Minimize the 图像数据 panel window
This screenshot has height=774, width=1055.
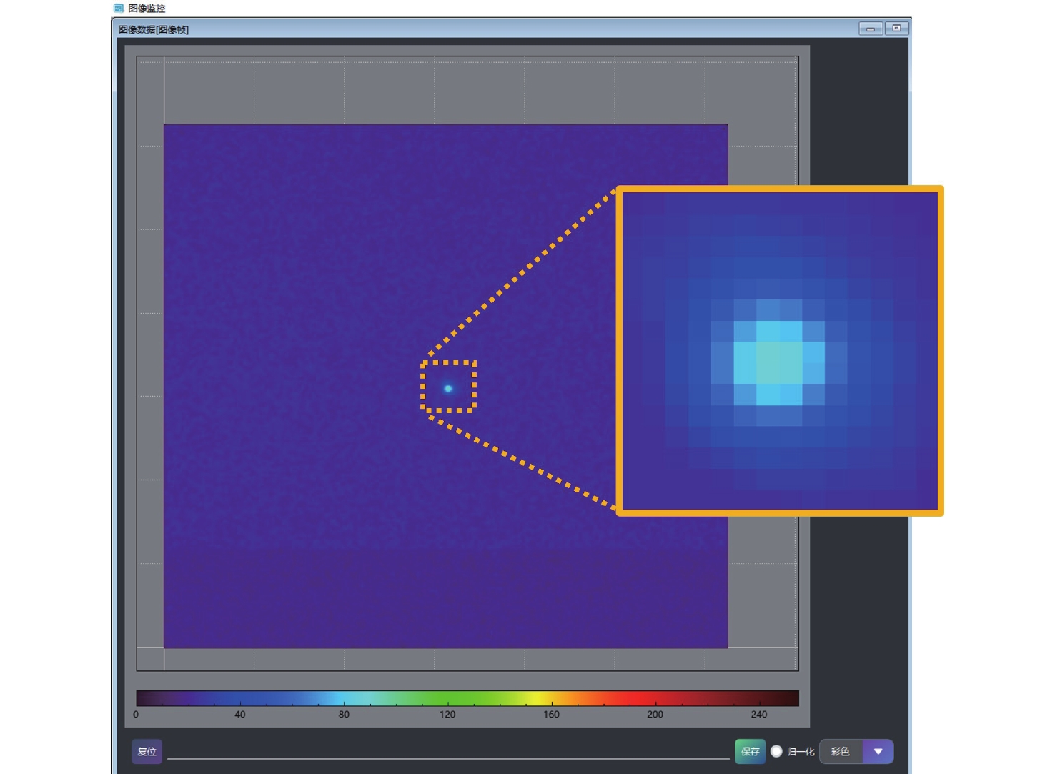tap(870, 29)
